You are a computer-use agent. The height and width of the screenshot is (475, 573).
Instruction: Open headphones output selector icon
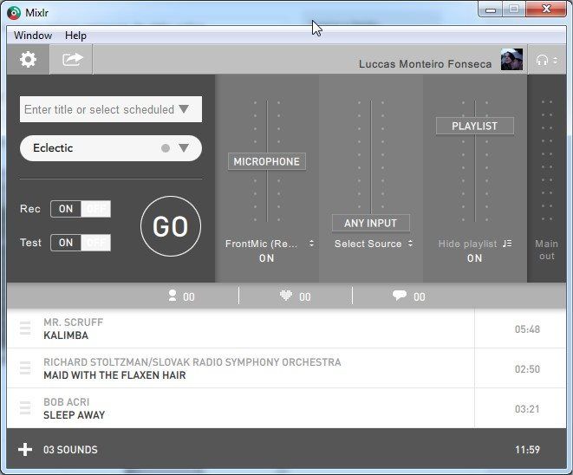(x=546, y=60)
